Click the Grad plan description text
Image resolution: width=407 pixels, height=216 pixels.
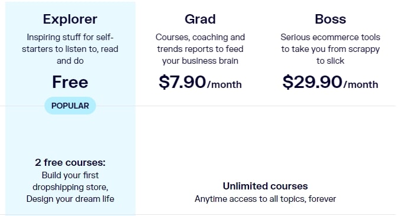[x=200, y=49]
